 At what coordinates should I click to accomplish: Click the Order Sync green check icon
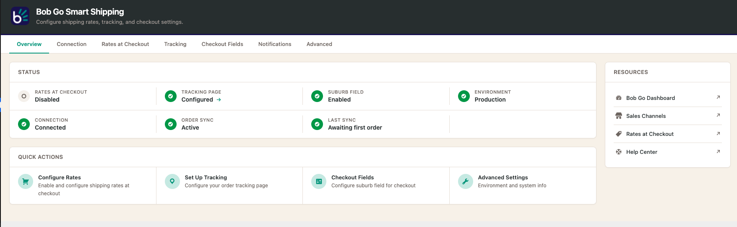(x=171, y=124)
